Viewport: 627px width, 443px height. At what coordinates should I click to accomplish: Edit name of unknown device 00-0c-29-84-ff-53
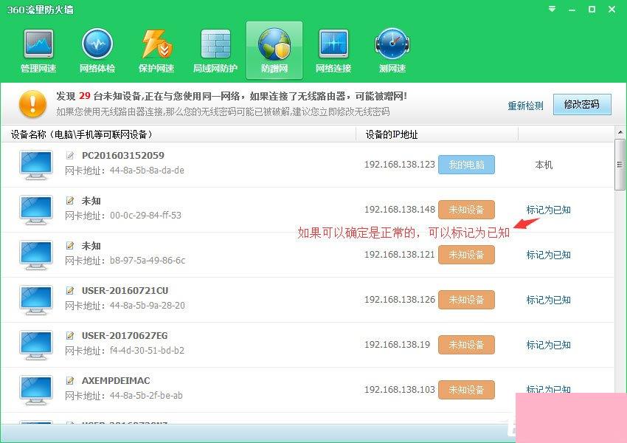70,201
